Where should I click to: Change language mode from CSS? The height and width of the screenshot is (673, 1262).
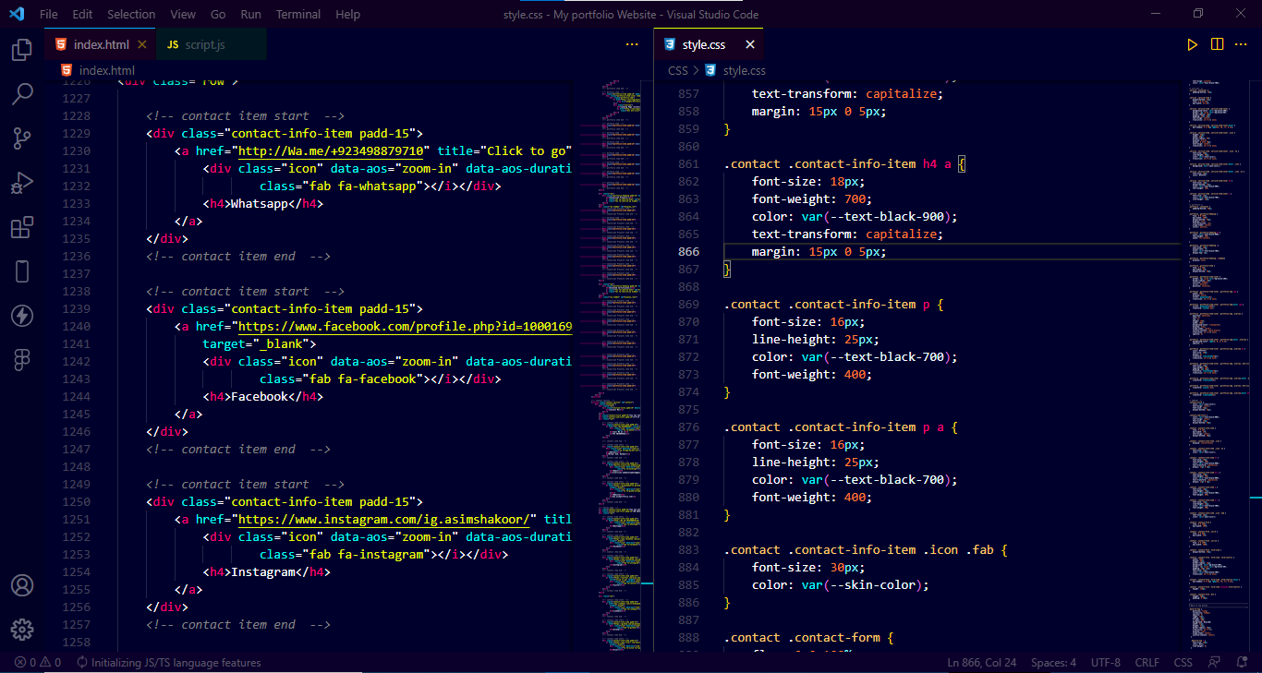[1183, 662]
